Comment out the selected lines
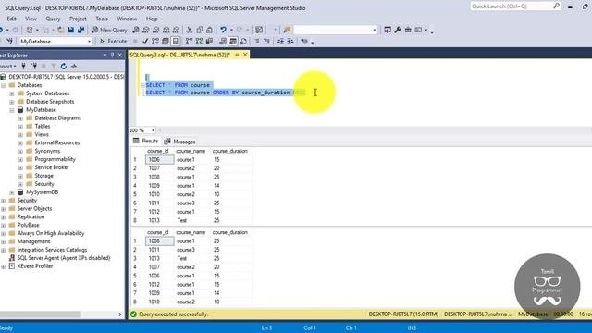Screen dimensions: 592x333 click(257, 41)
